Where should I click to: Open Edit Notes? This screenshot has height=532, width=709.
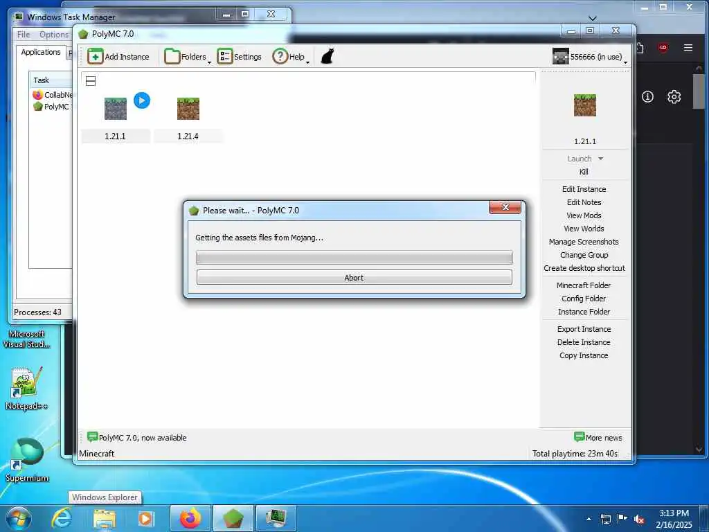[584, 202]
